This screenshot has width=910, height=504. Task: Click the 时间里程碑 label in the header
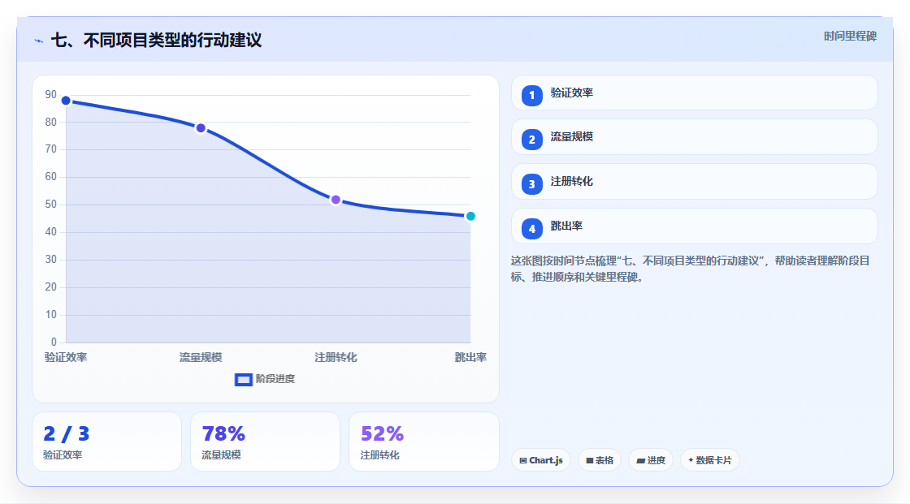pos(850,36)
